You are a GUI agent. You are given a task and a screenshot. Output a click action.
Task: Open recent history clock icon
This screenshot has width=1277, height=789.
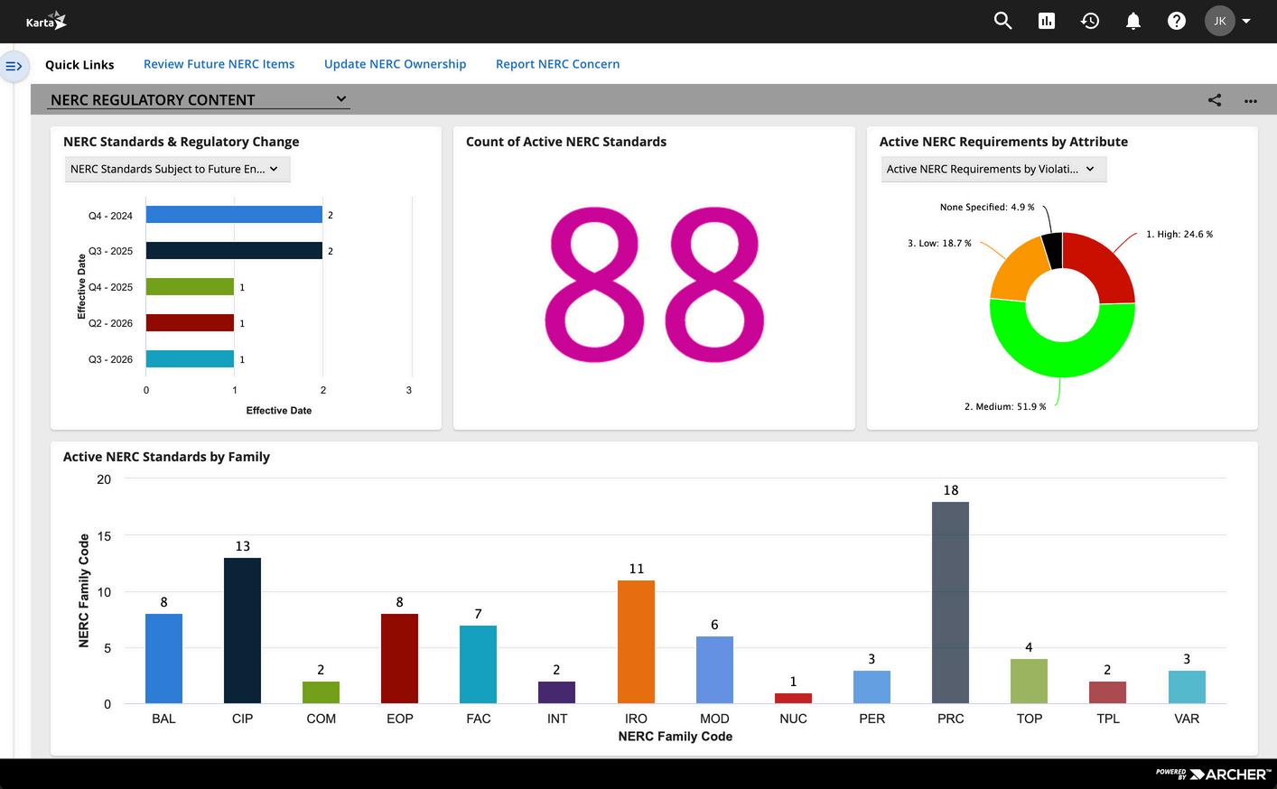pos(1090,21)
